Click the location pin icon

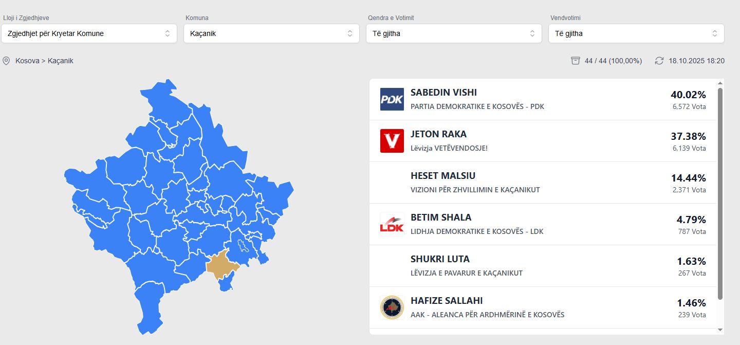[x=6, y=61]
